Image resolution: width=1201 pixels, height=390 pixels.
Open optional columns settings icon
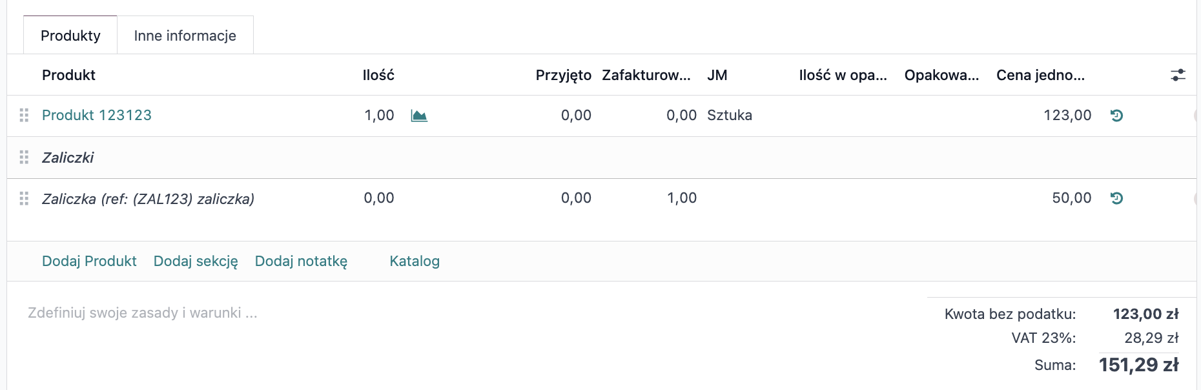click(1178, 75)
